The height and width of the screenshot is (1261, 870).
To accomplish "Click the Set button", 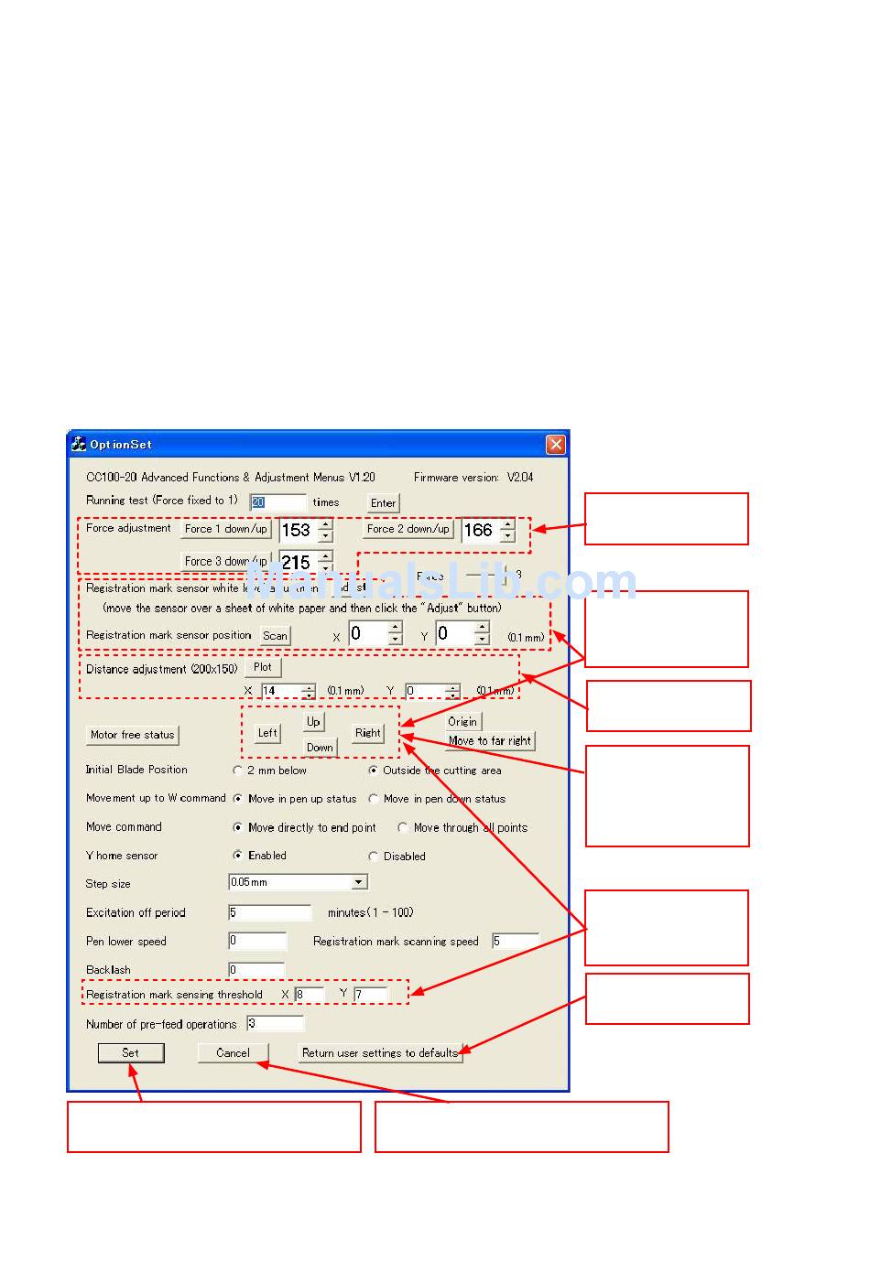I will pos(131,1053).
